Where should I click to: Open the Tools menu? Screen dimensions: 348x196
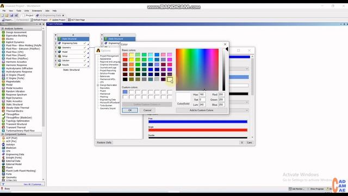tap(18, 11)
